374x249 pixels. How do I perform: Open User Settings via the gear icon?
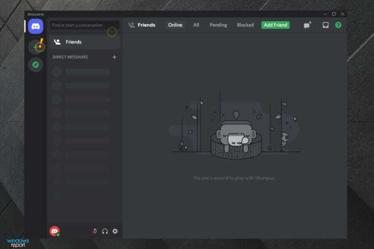click(x=114, y=231)
